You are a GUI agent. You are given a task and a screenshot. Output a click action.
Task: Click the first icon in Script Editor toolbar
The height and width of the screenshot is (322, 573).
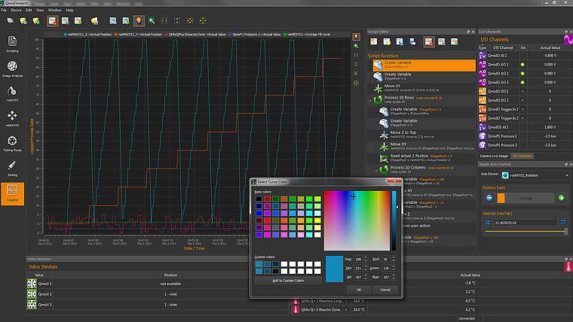pyautogui.click(x=373, y=41)
